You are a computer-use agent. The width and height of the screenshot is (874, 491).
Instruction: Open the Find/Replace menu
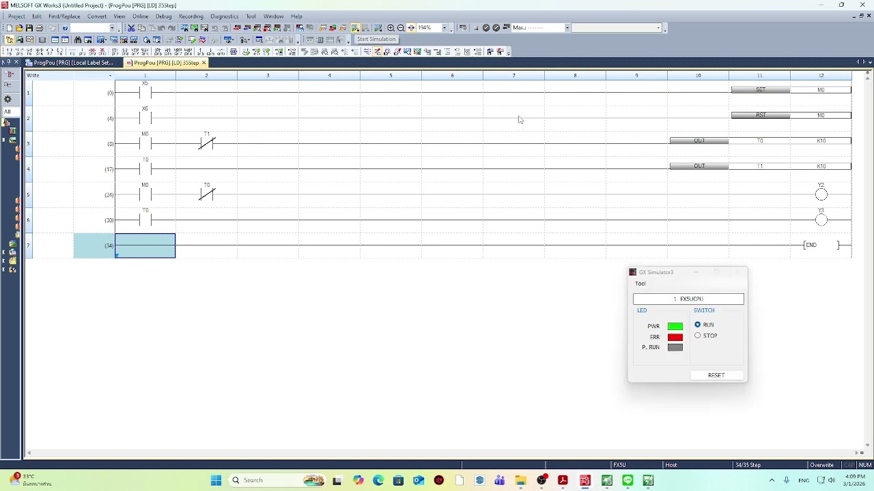click(x=64, y=16)
